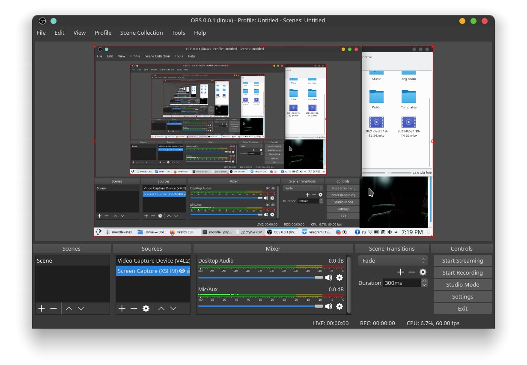
Task: Click Start Streaming in the main Controls dock
Action: 463,260
